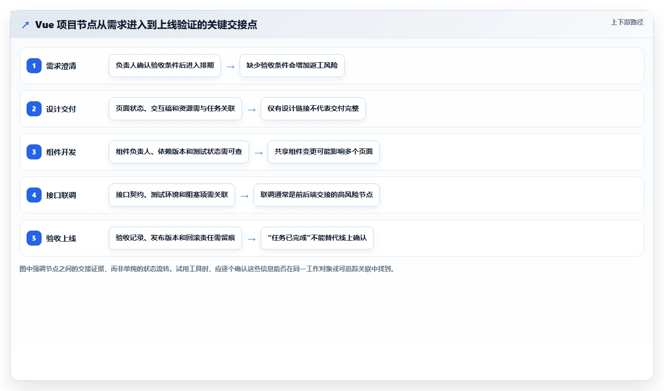Click step number 2 badge

point(34,109)
